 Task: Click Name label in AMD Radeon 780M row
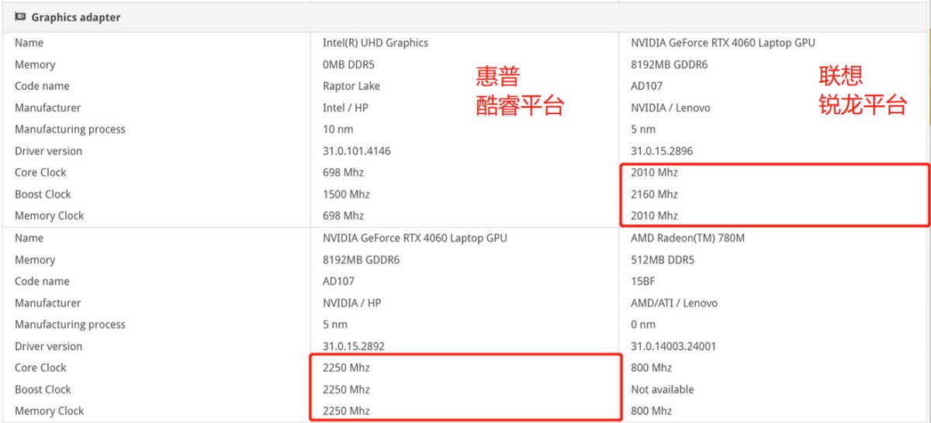(x=29, y=238)
